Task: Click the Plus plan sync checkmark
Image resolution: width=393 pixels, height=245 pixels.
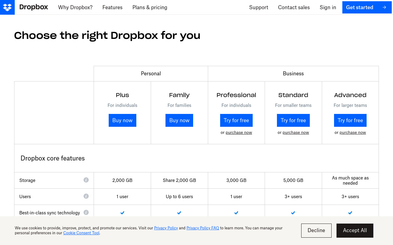Action: coord(122,213)
